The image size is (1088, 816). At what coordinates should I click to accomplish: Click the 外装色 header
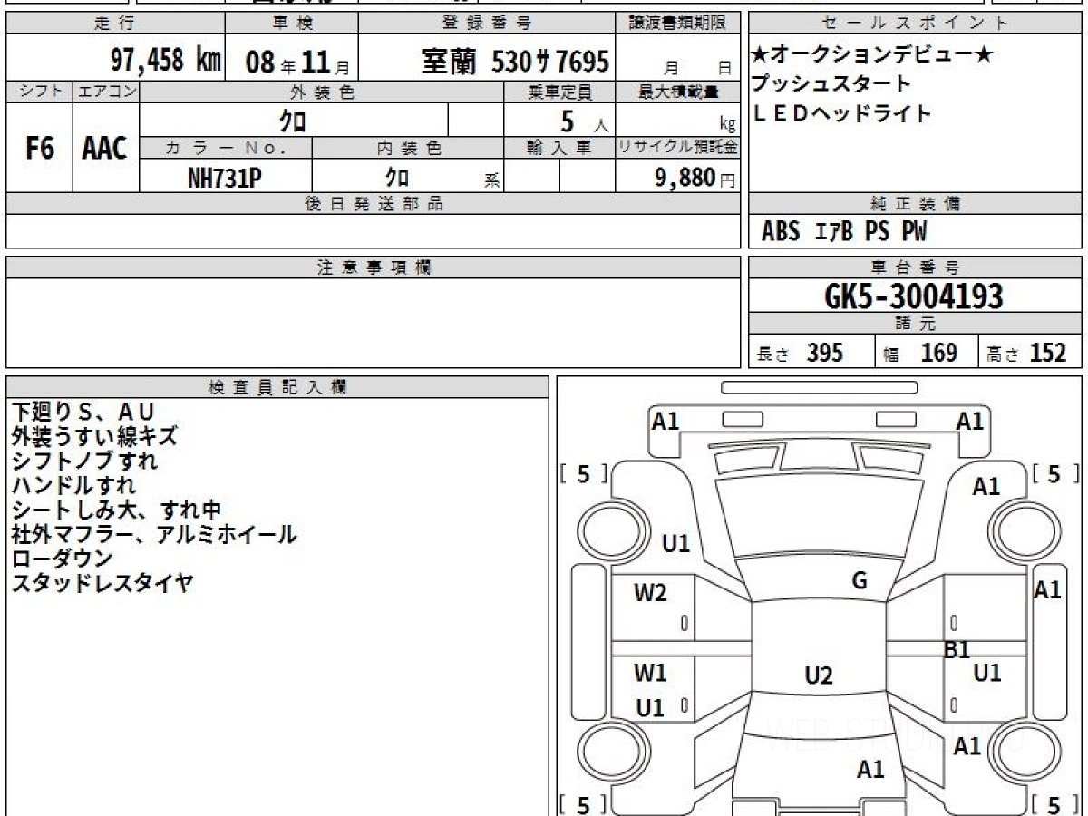[322, 92]
